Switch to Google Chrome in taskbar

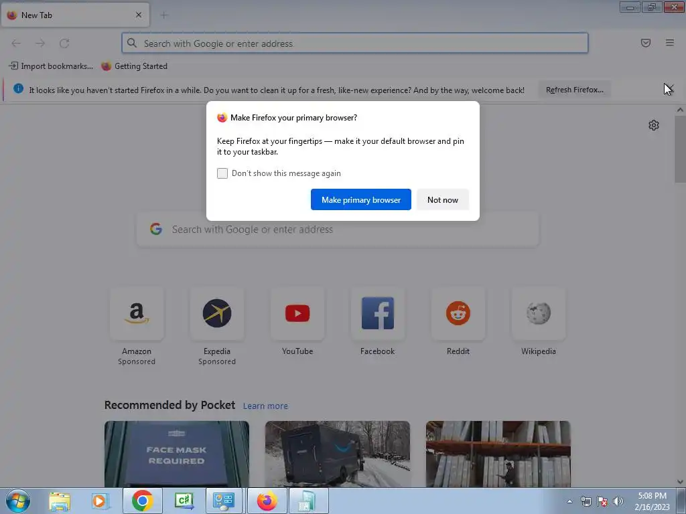[143, 501]
